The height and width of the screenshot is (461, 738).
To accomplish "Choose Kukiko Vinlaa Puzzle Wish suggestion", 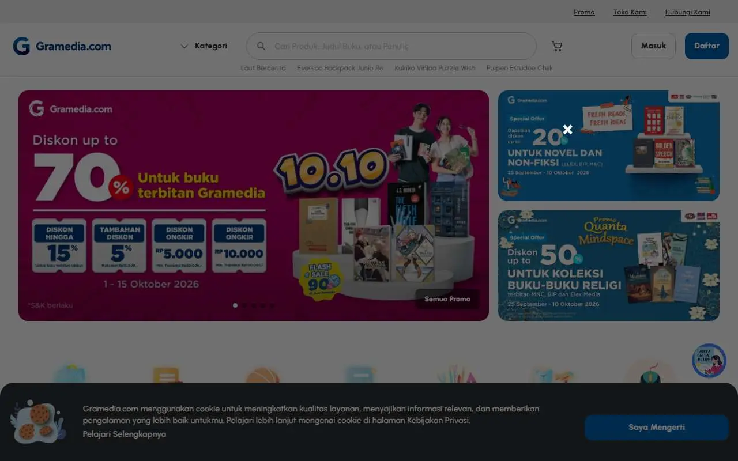I will 435,68.
